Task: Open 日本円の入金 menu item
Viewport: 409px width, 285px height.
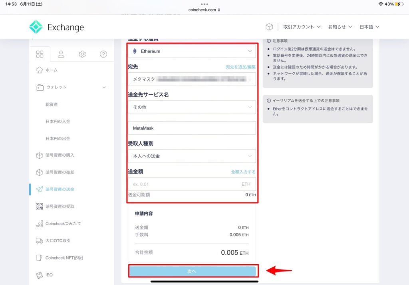Action: [58, 122]
